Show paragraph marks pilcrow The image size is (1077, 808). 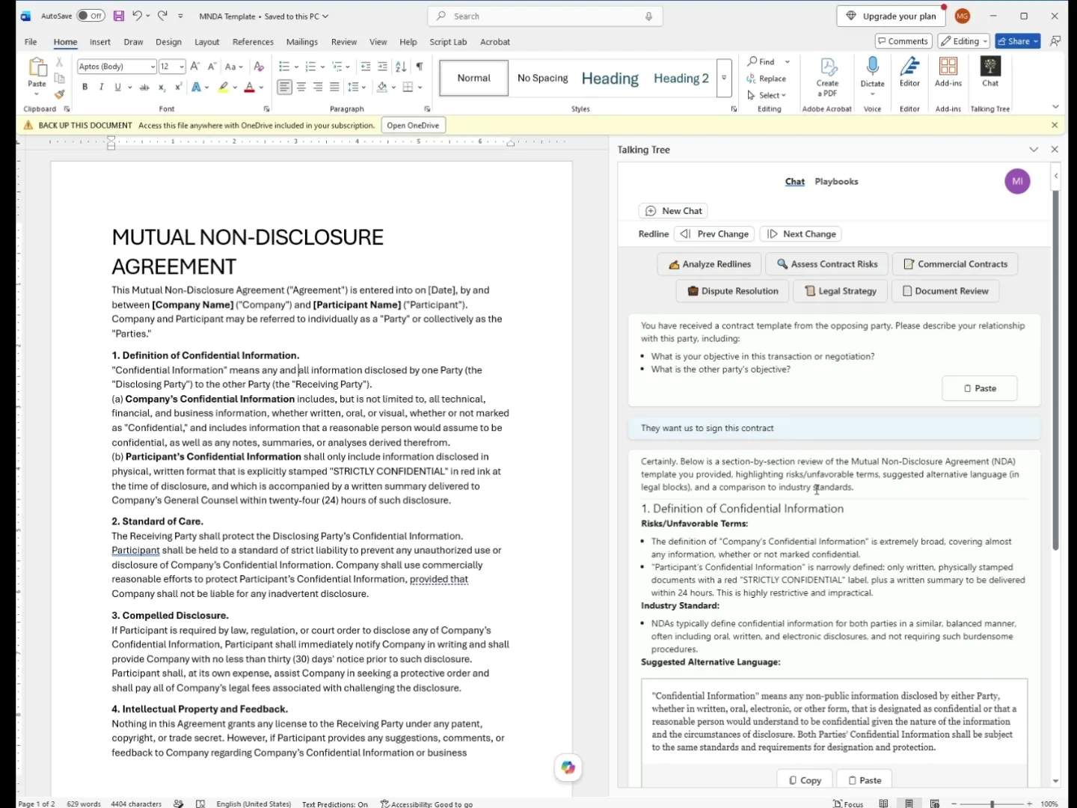coord(420,67)
